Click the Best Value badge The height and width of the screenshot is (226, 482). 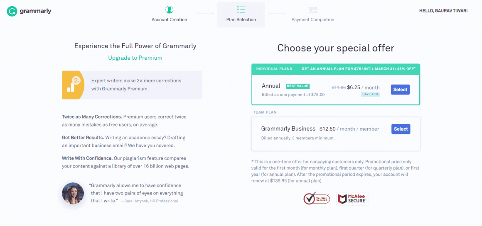tap(298, 86)
